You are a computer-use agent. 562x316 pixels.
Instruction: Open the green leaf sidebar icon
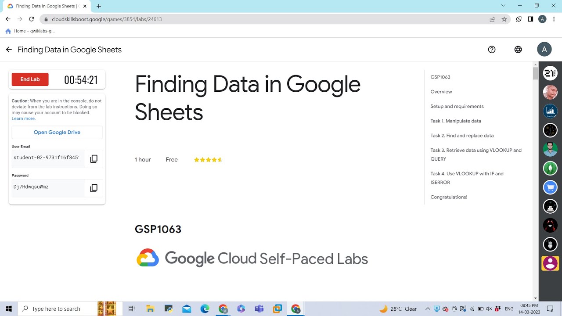[550, 168]
